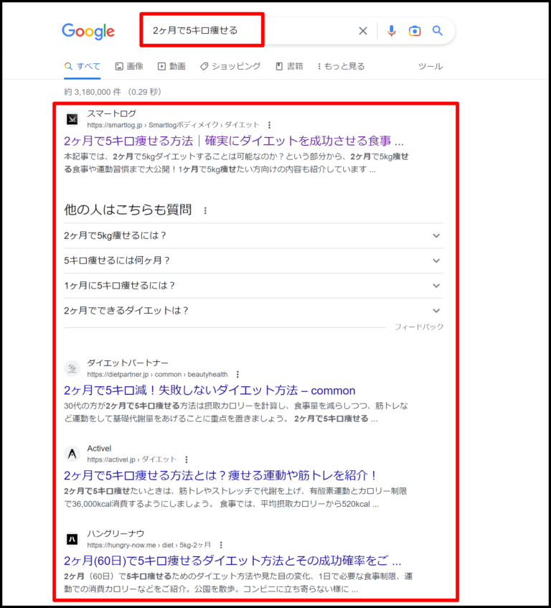
Task: Open Google Lens camera search icon
Action: point(415,31)
